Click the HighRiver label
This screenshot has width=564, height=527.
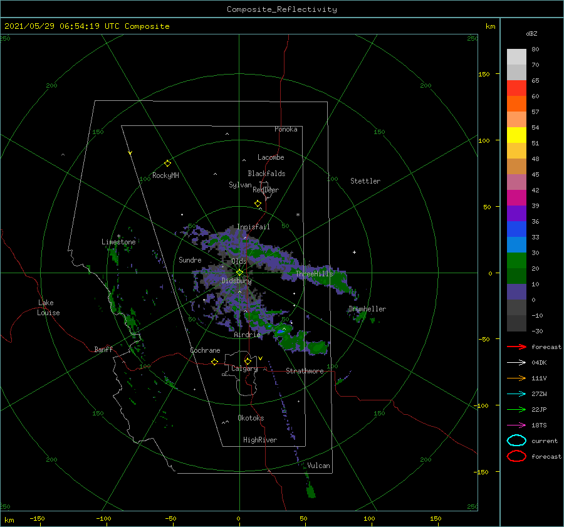point(260,440)
